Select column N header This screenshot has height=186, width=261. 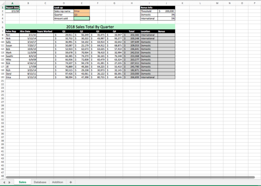(229, 3)
